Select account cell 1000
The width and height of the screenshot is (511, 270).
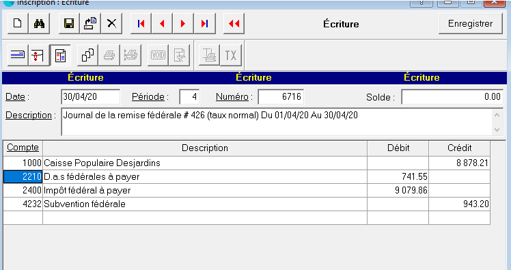23,163
